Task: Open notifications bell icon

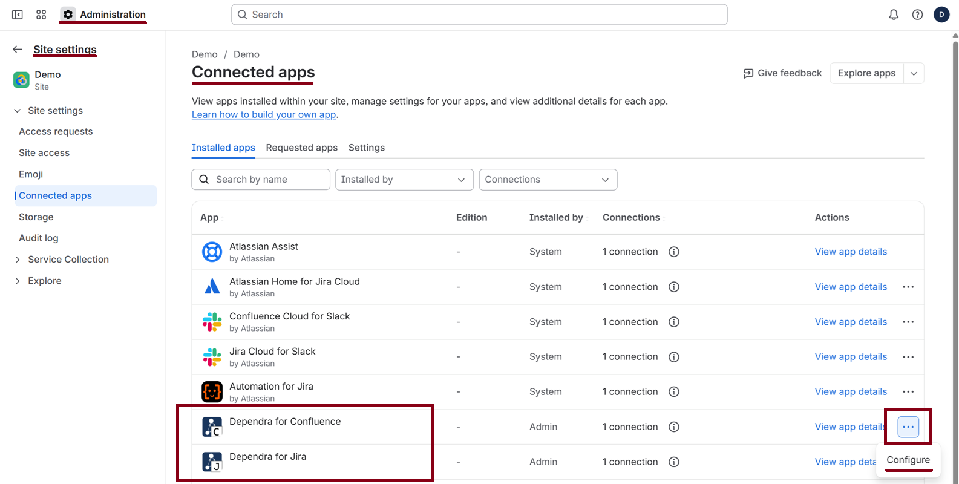Action: click(894, 15)
